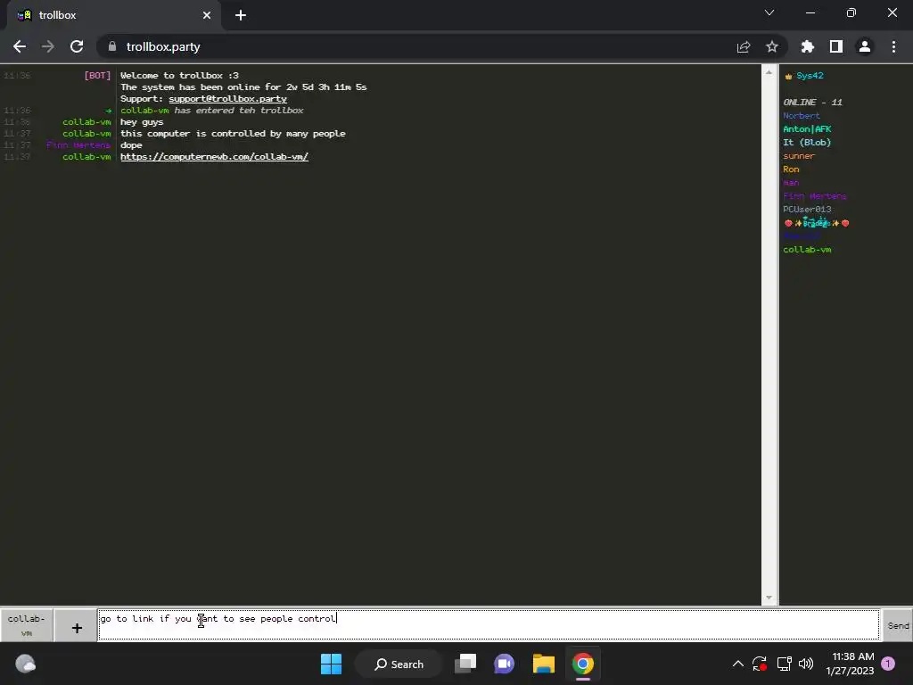This screenshot has height=685, width=913.
Task: Toggle the browser side panel
Action: point(836,46)
